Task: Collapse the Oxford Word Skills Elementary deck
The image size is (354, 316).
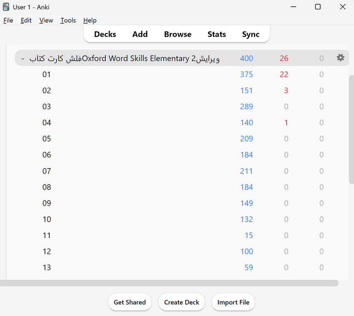Action: click(x=23, y=59)
